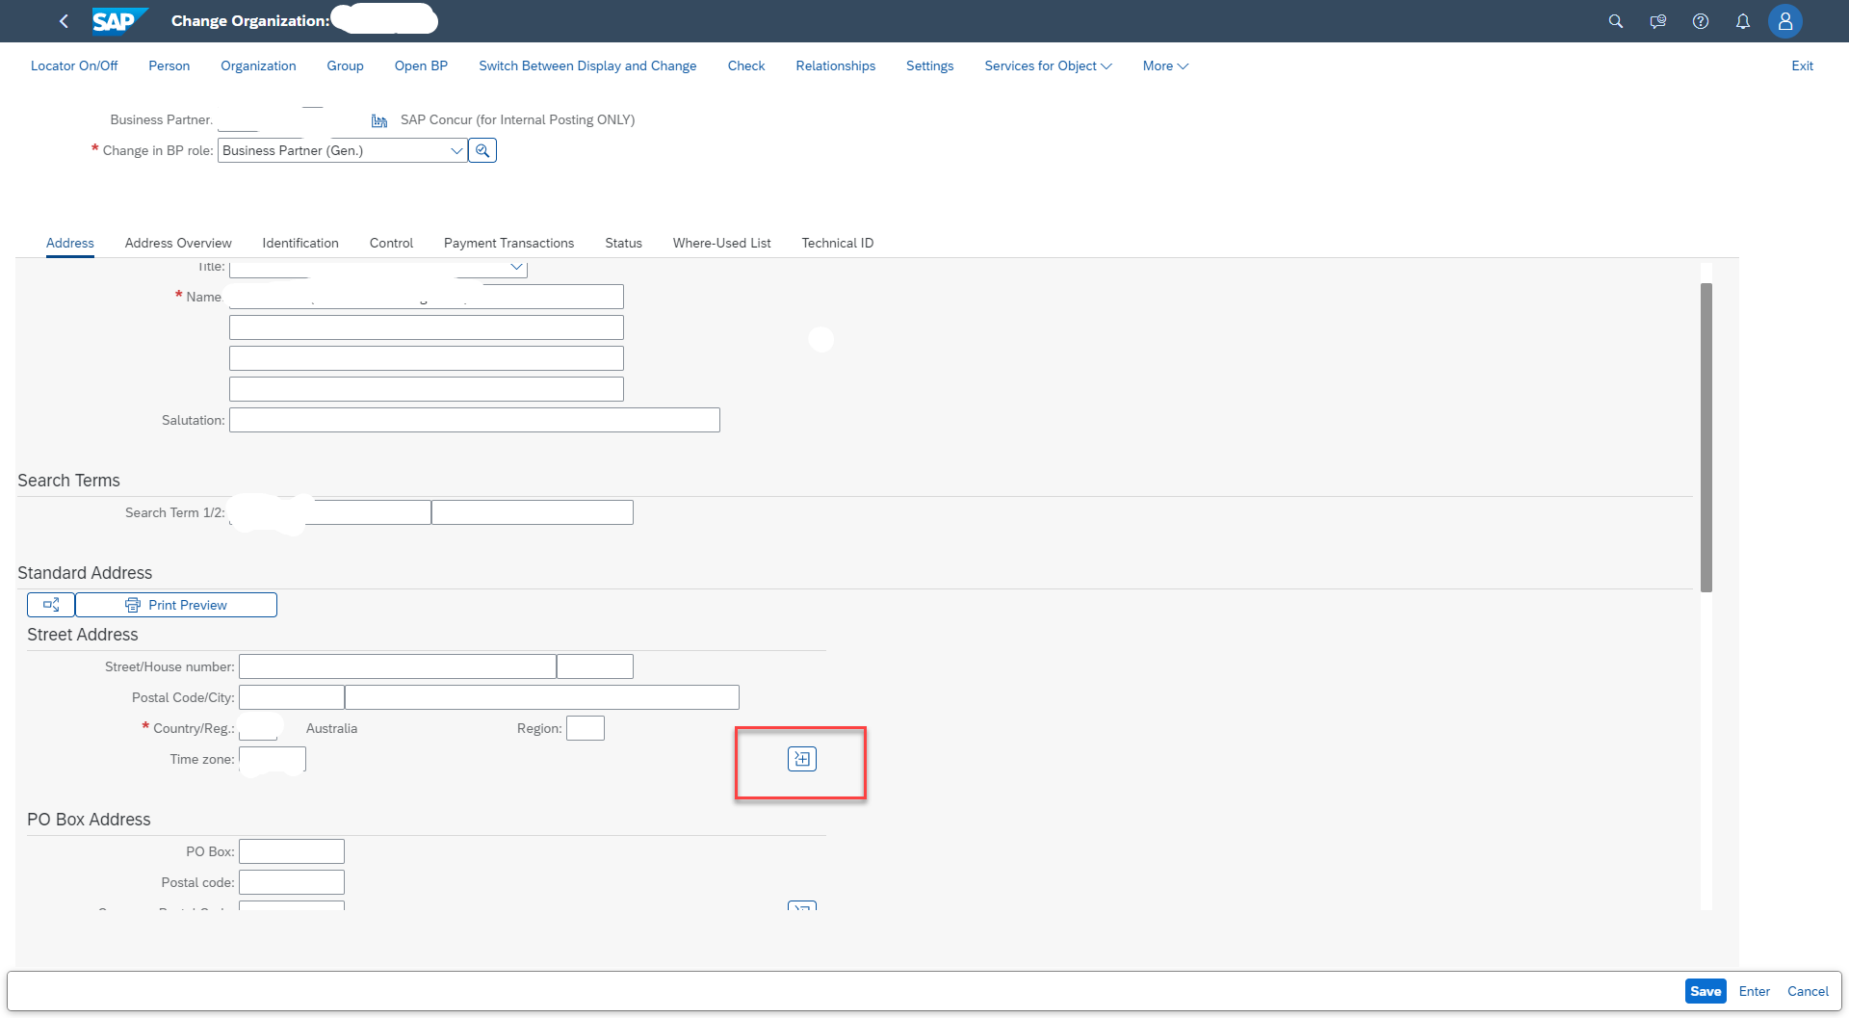Open the feedback chat icon

tap(1658, 21)
